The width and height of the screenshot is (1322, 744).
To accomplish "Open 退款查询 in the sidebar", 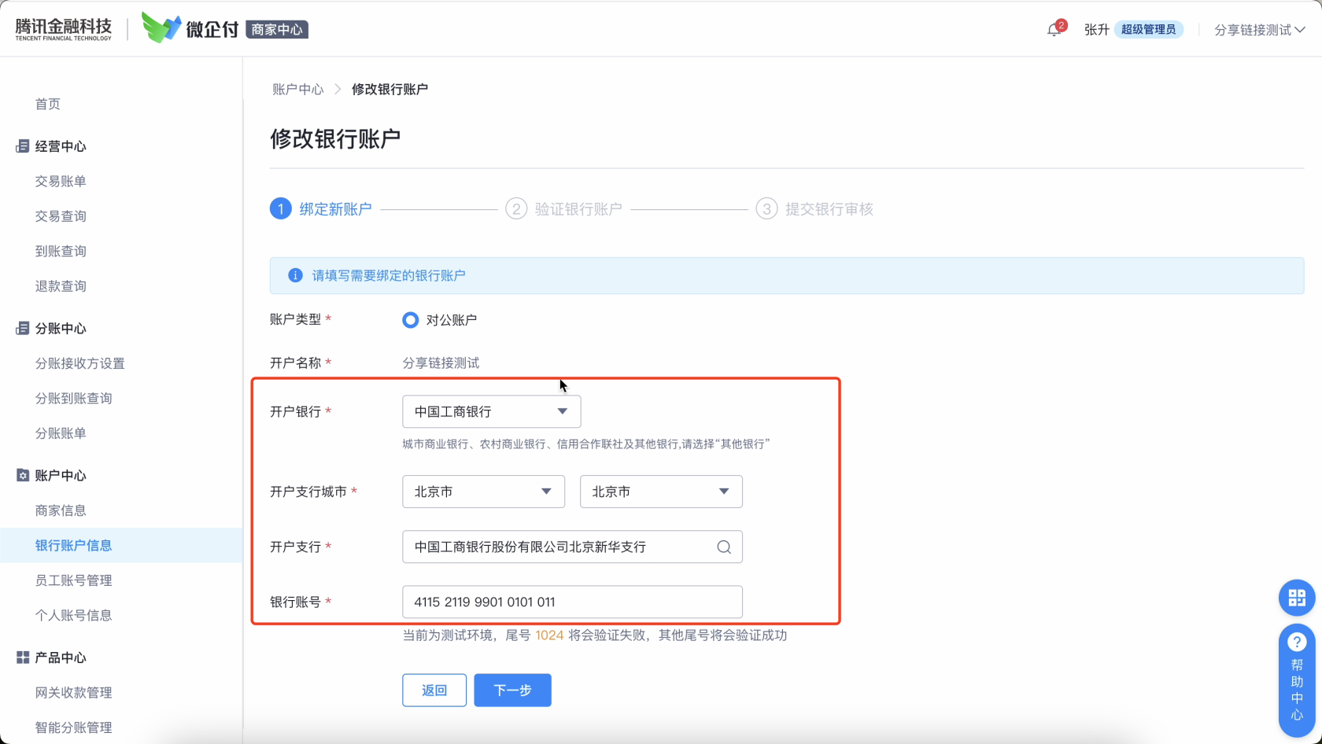I will click(x=61, y=286).
